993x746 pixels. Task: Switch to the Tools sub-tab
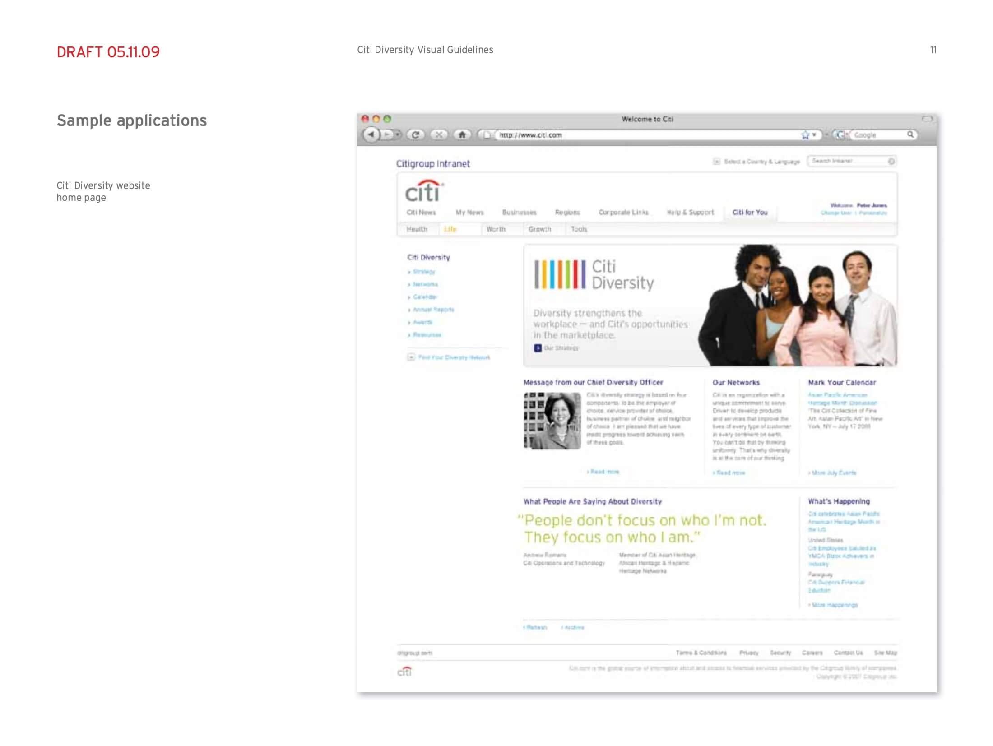tap(579, 229)
